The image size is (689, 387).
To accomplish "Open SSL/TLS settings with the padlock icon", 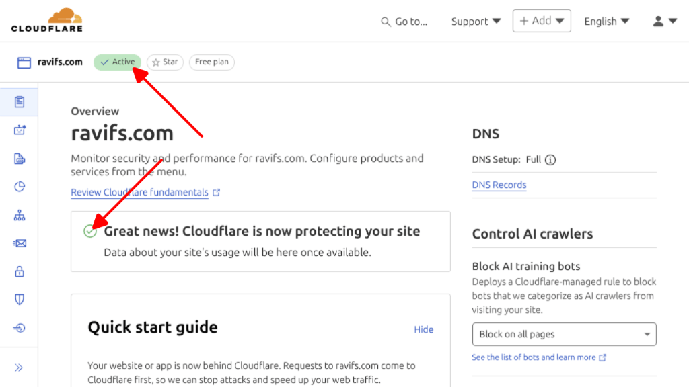I will [20, 271].
